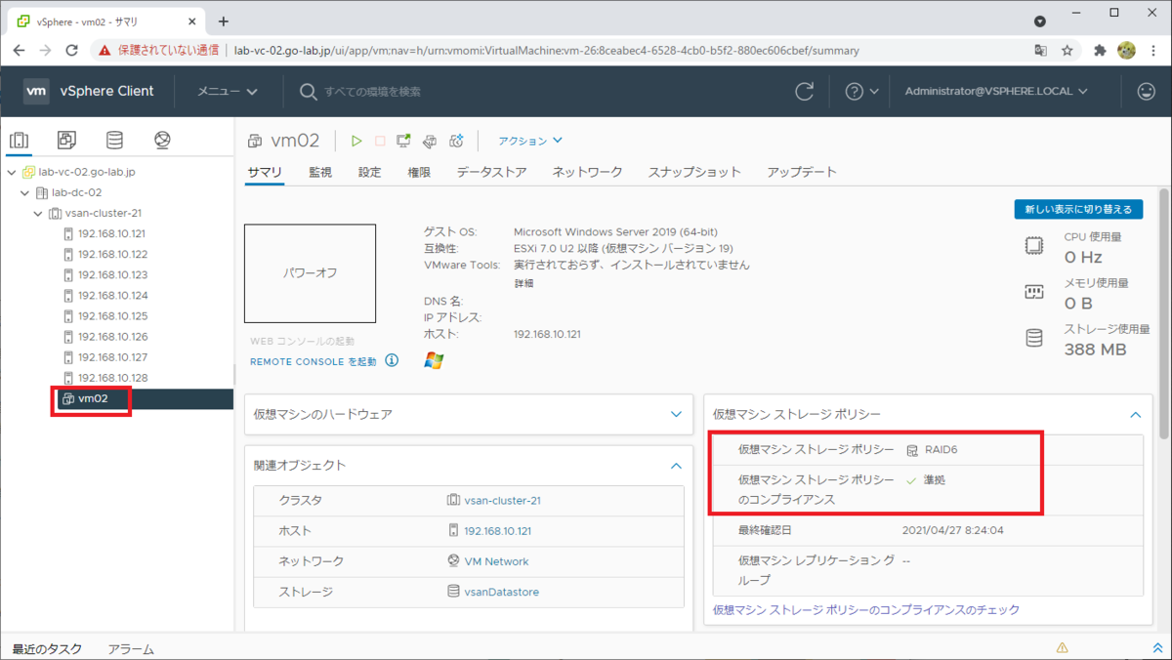Open Storage inventory view icon
The image size is (1172, 660).
pos(114,141)
